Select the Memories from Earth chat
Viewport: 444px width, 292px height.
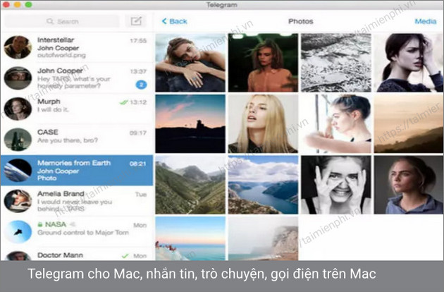click(x=77, y=171)
